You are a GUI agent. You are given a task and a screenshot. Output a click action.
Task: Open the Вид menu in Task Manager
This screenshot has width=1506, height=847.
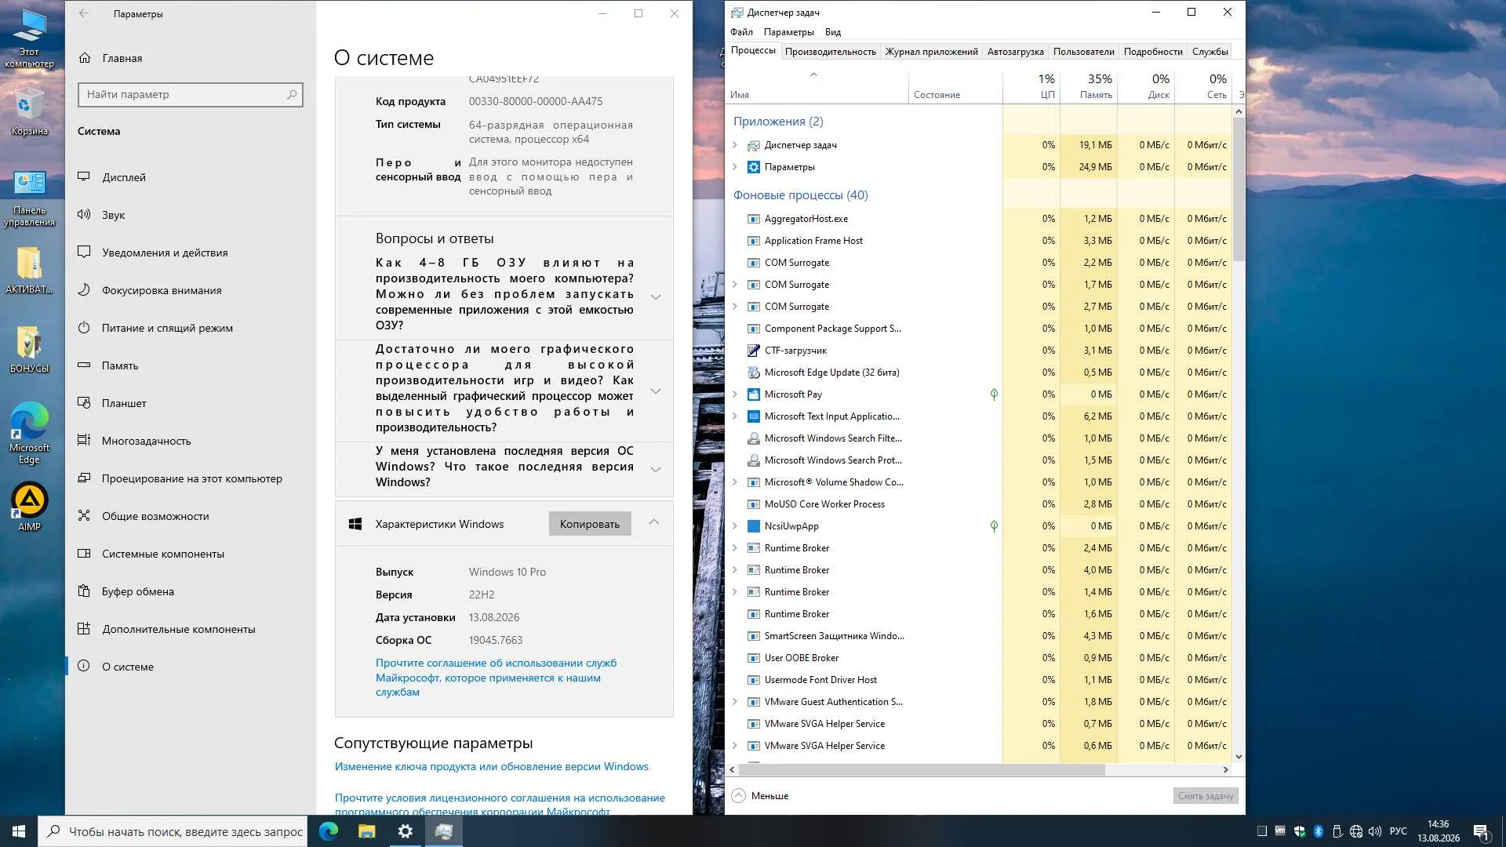833,32
